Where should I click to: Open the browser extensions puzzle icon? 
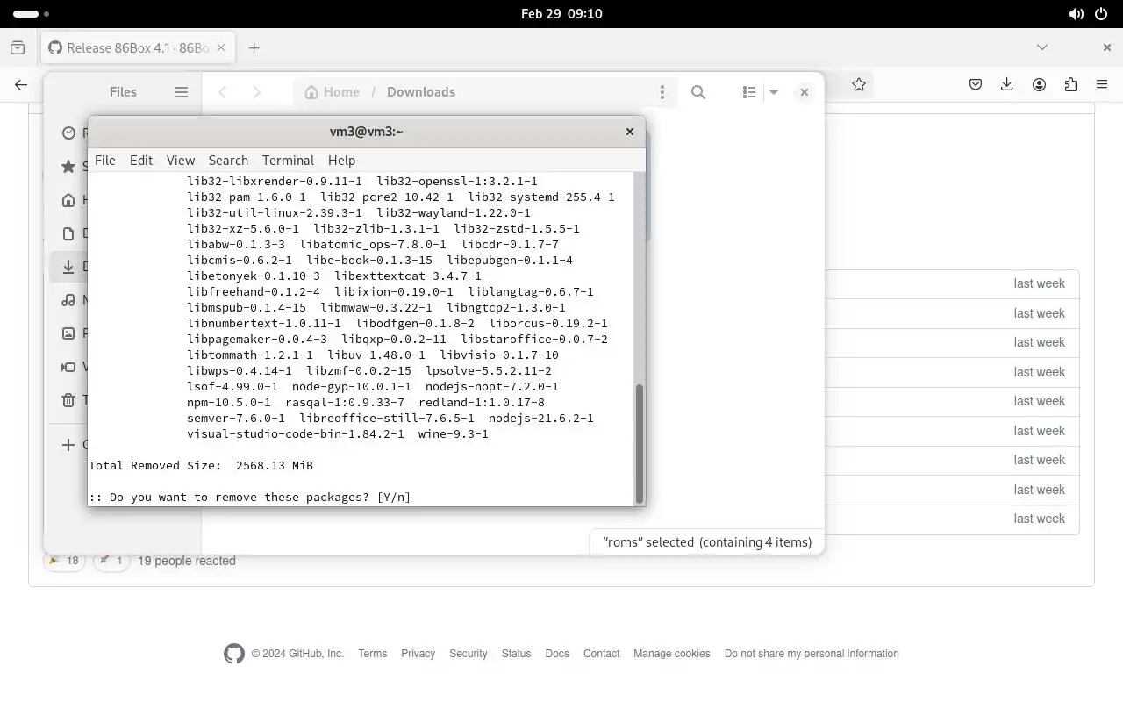tap(1070, 85)
